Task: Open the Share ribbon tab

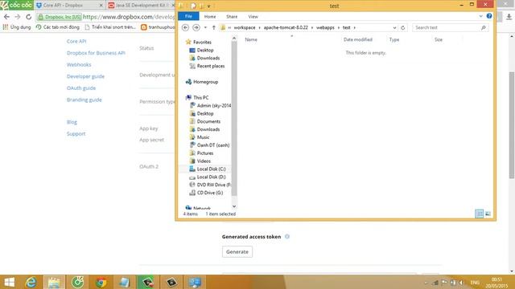Action: (x=232, y=16)
